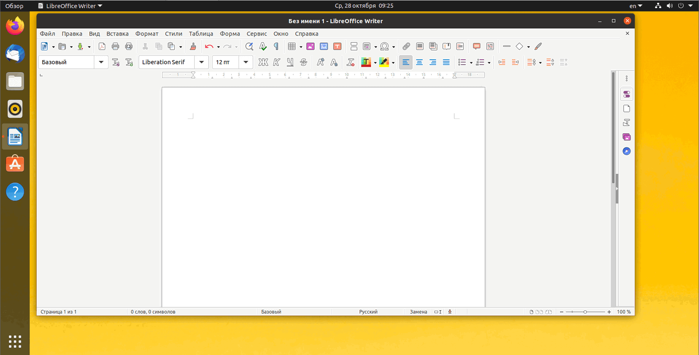
Task: Open the Формат menu
Action: click(147, 34)
